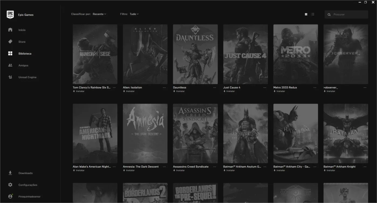Viewport: 377px width, 203px height.
Task: Open Configurações in the sidebar
Action: coord(28,185)
